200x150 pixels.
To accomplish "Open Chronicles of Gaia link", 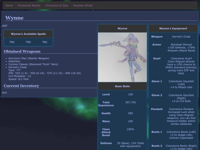I will pos(57,6).
